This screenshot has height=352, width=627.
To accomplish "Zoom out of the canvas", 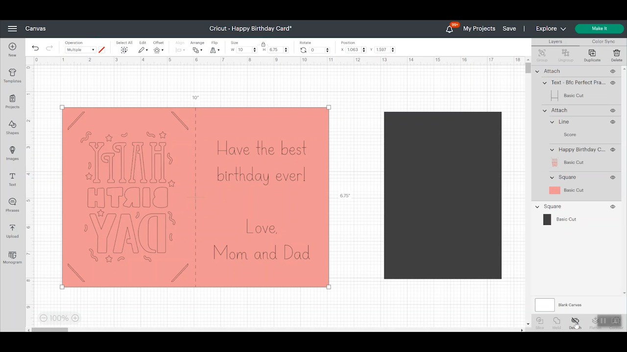I will (x=43, y=318).
